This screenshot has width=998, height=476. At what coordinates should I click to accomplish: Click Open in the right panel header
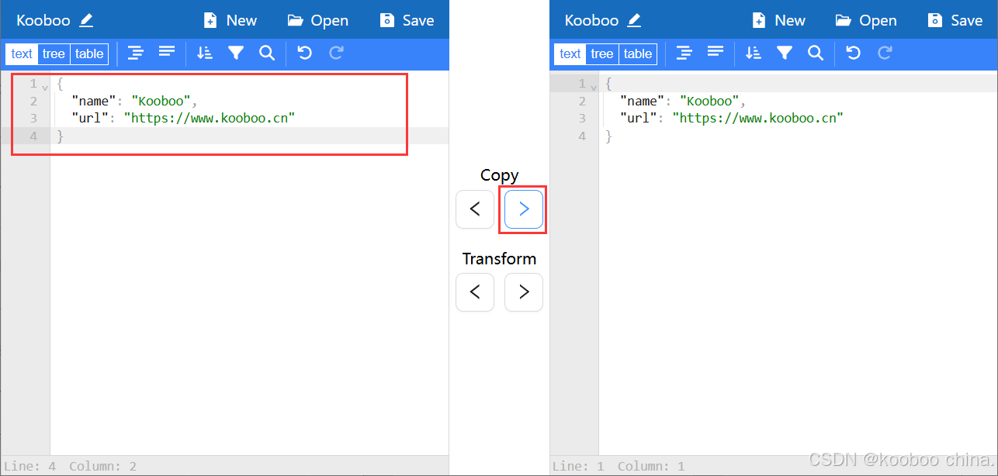click(866, 20)
